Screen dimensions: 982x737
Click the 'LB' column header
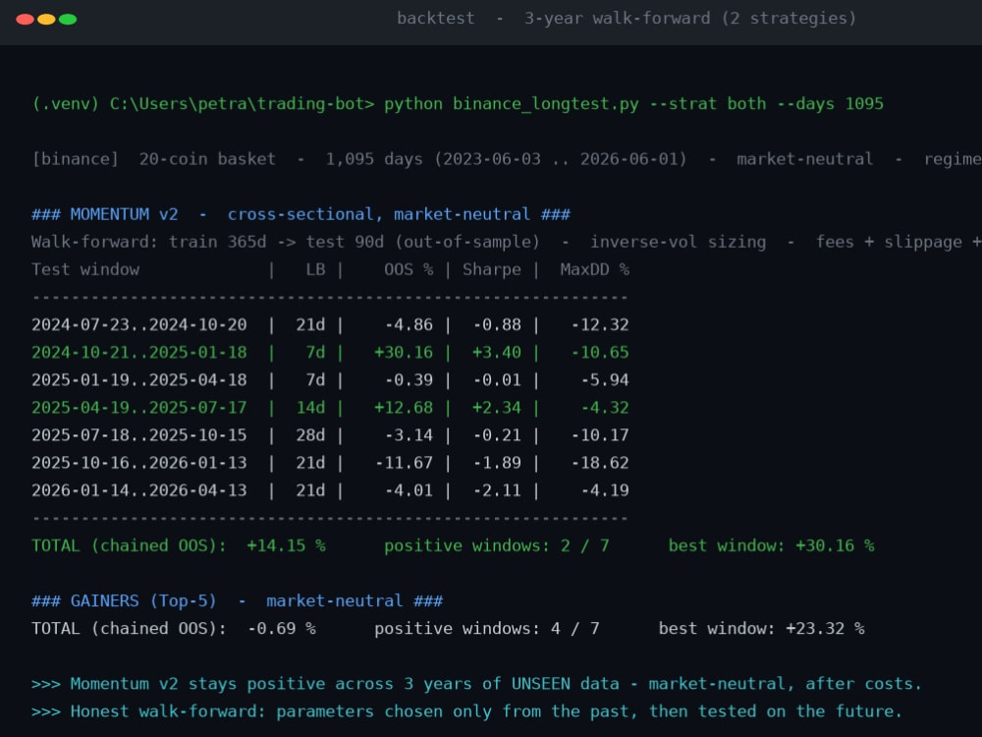(x=315, y=269)
